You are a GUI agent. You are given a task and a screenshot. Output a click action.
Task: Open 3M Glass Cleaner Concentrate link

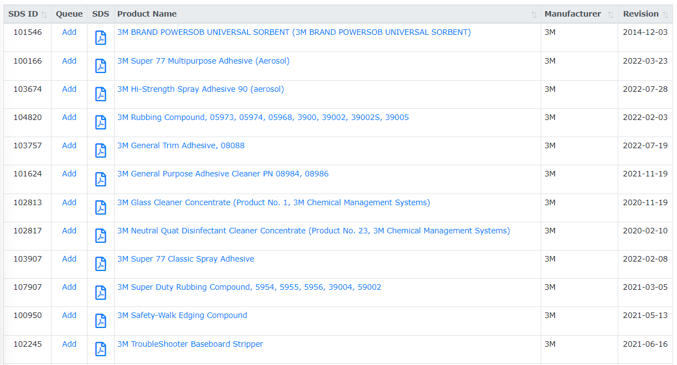pyautogui.click(x=273, y=202)
